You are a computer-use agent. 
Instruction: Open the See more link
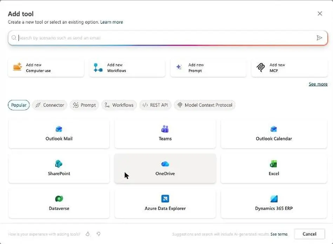pyautogui.click(x=318, y=84)
